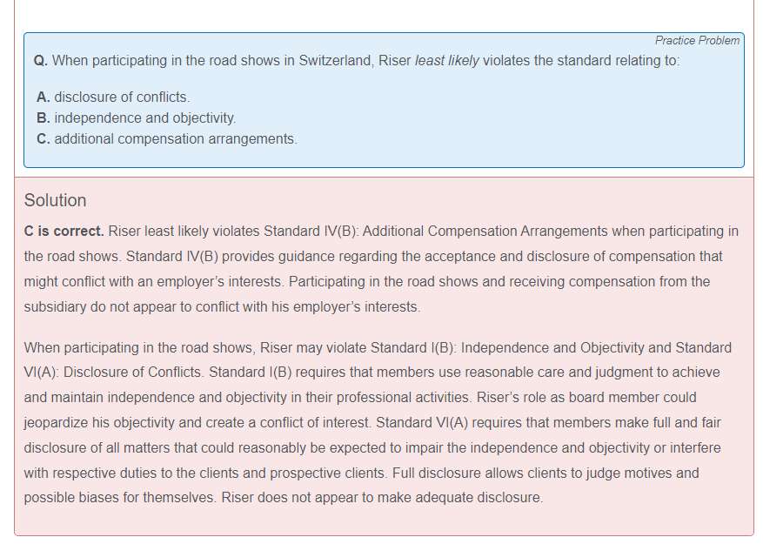This screenshot has width=763, height=544.
Task: Click the line starting 'When participating in the road shows, Riser may'
Action: (x=378, y=348)
